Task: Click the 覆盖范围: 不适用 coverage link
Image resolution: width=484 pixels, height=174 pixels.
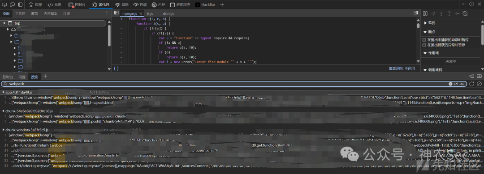Action: coord(402,69)
